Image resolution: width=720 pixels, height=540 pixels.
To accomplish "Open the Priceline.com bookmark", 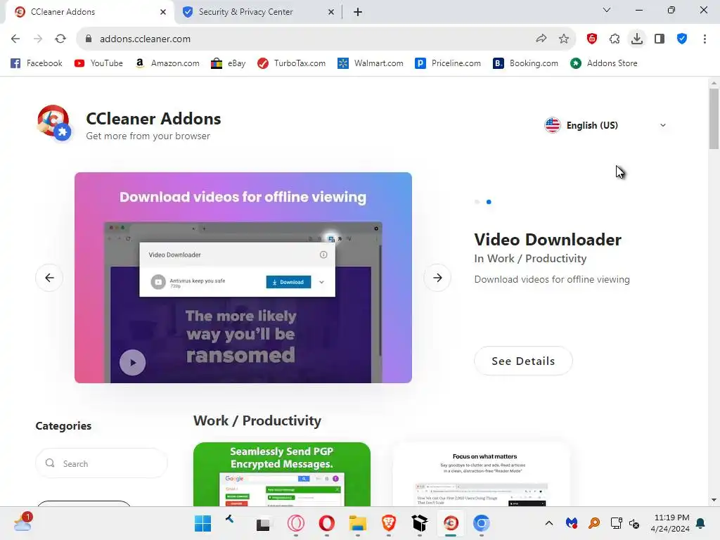I will (x=448, y=63).
